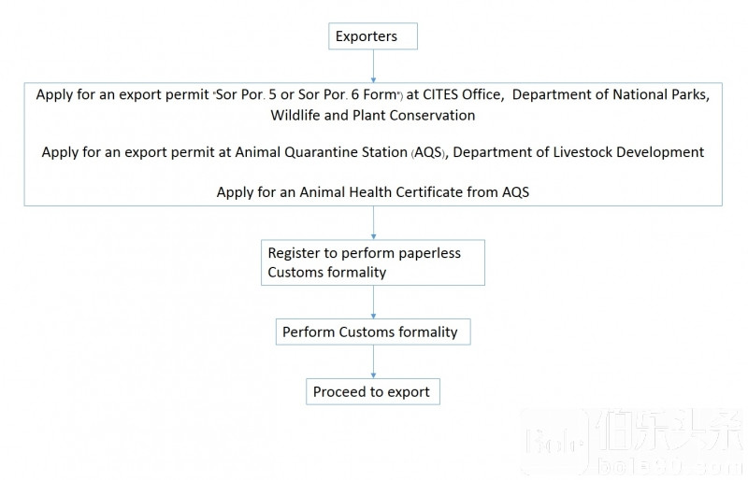Click the (AQS) abbreviation in parentheses

point(428,152)
